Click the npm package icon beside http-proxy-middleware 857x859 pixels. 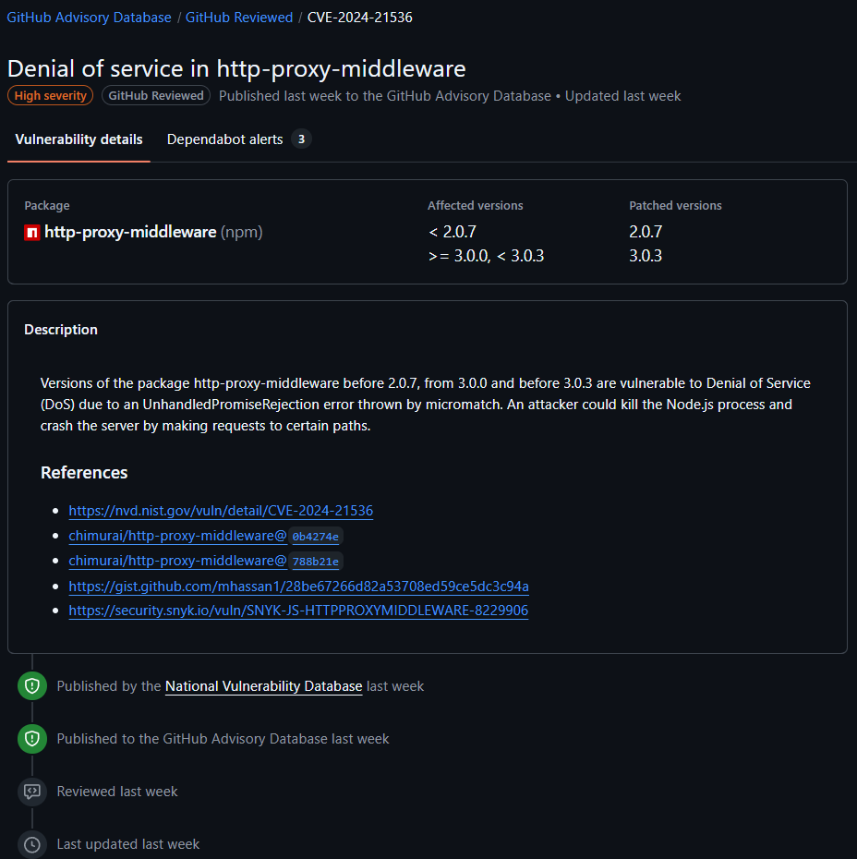(33, 232)
